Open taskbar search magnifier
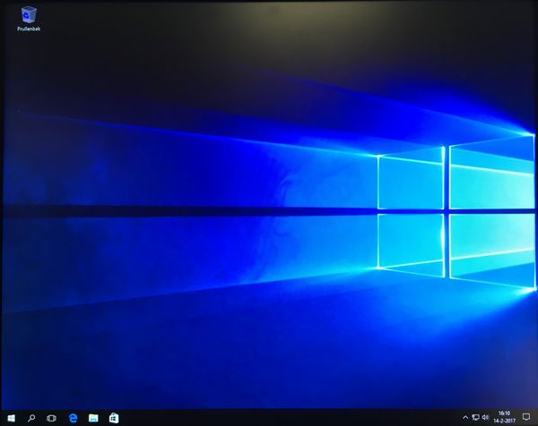538x426 pixels. 31,418
